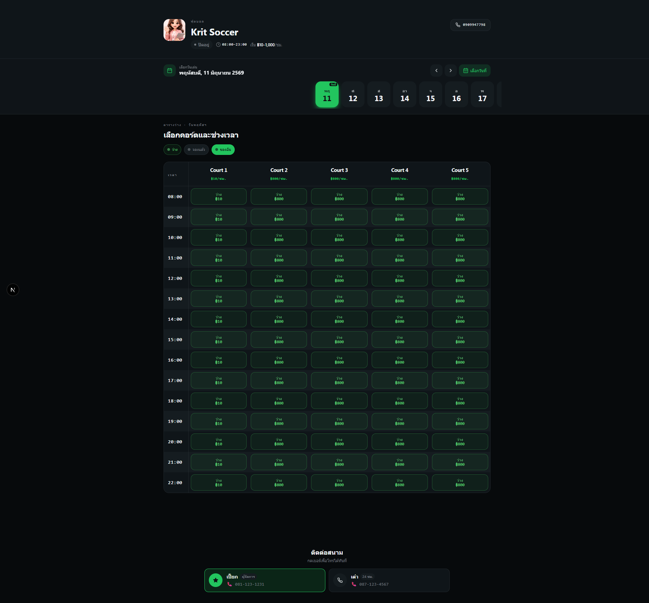Screen dimensions: 649x603
Task: Click the Court 5 column header
Action: (460, 174)
